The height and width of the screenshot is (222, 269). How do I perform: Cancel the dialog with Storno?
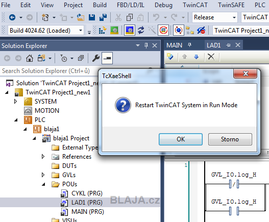(230, 139)
